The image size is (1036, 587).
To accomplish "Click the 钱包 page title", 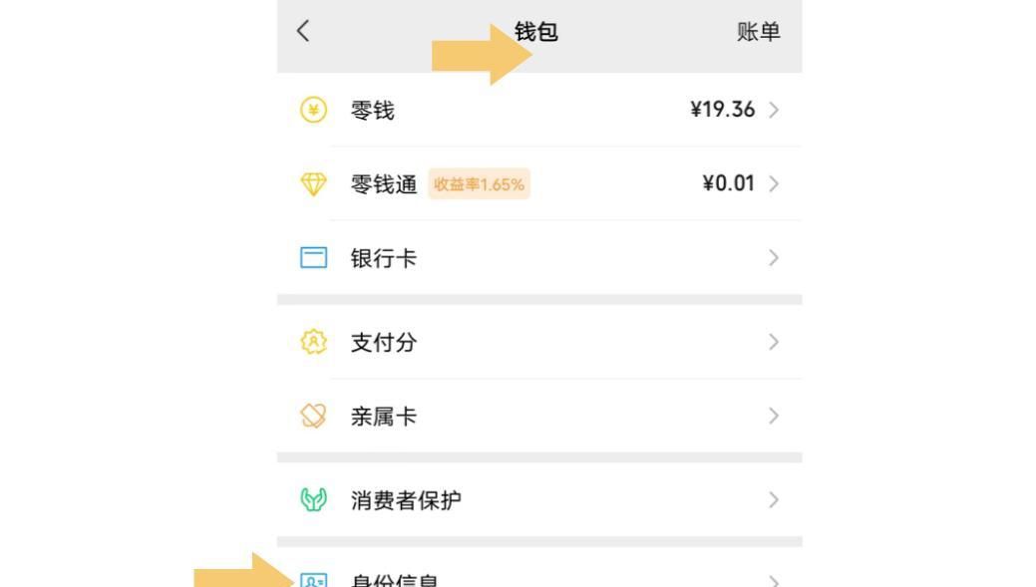I will pos(536,32).
